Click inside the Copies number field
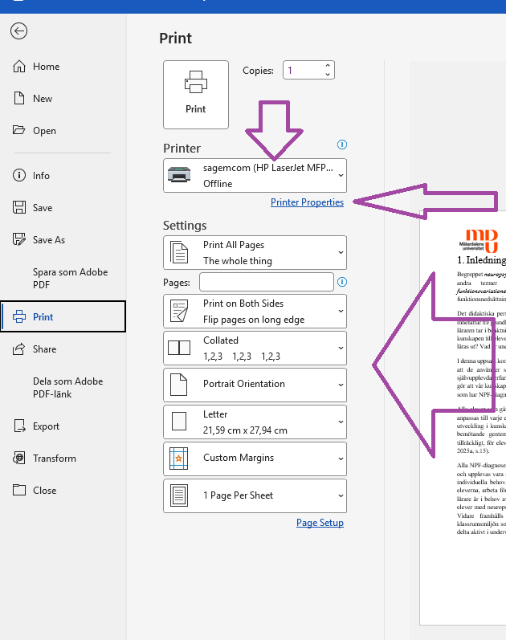Screen dimensions: 506x640 [x=303, y=70]
